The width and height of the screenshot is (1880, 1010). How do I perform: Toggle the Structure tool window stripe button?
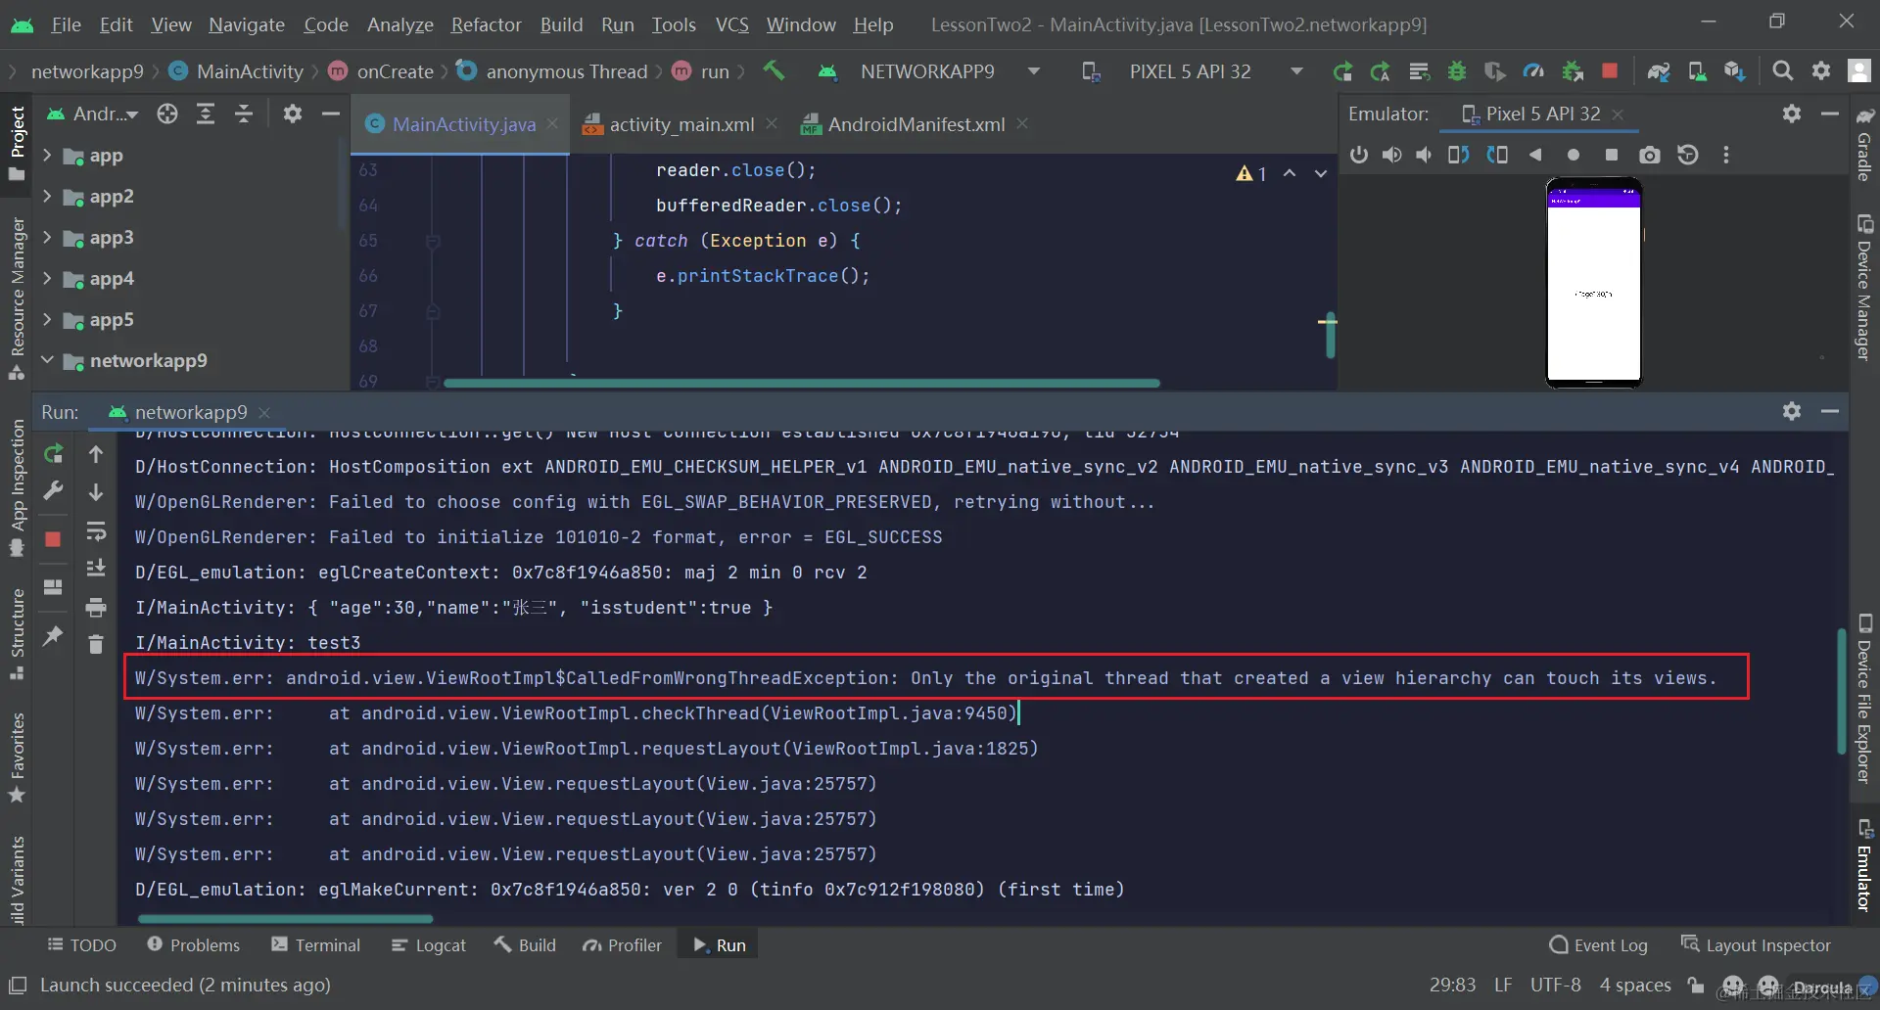click(17, 633)
